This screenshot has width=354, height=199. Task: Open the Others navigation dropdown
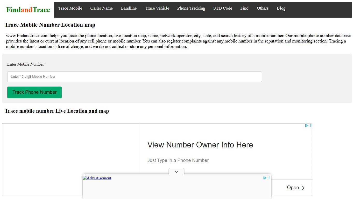(263, 8)
